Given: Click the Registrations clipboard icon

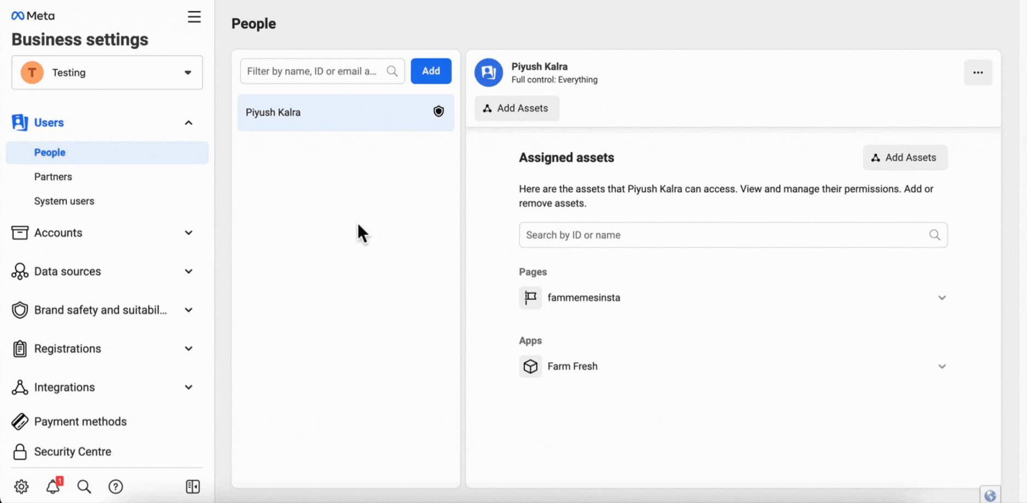Looking at the screenshot, I should 20,349.
